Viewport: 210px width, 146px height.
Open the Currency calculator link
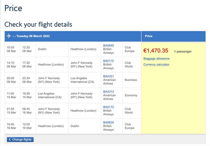(156, 64)
